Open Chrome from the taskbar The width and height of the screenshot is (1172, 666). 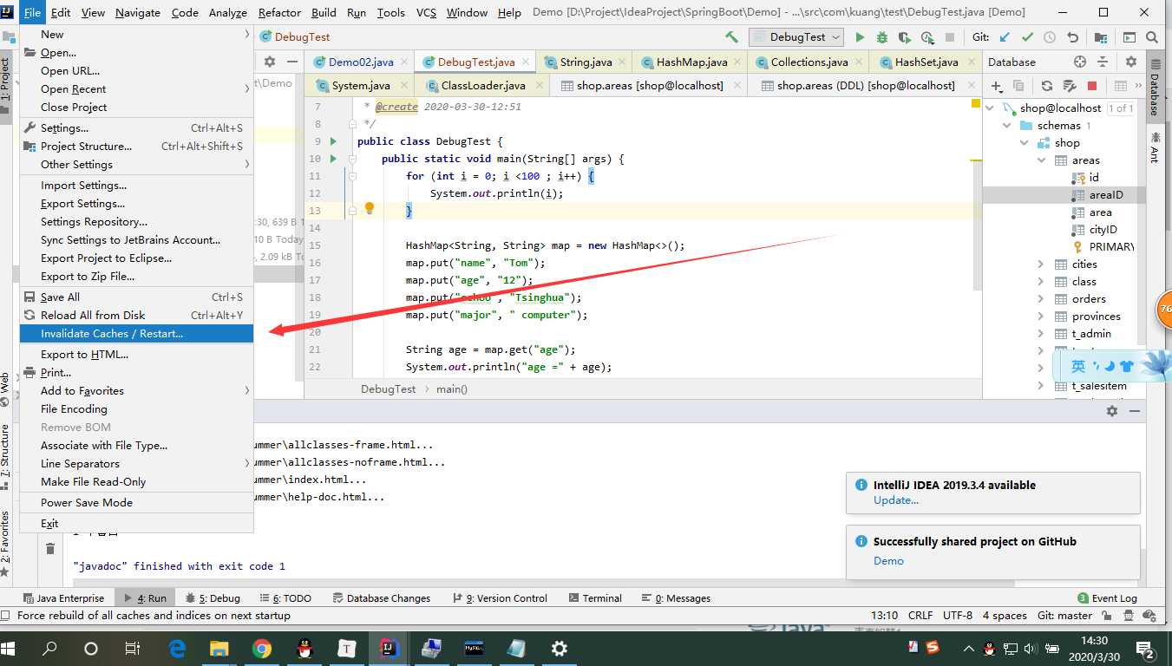[261, 648]
